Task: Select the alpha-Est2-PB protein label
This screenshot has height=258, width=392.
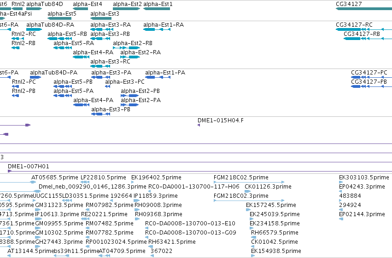Action: pyautogui.click(x=140, y=91)
